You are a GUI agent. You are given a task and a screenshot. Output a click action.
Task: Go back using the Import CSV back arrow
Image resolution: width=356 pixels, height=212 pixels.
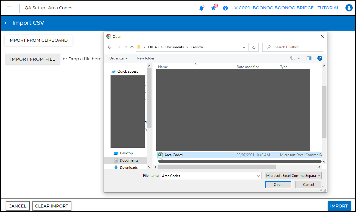click(5, 23)
